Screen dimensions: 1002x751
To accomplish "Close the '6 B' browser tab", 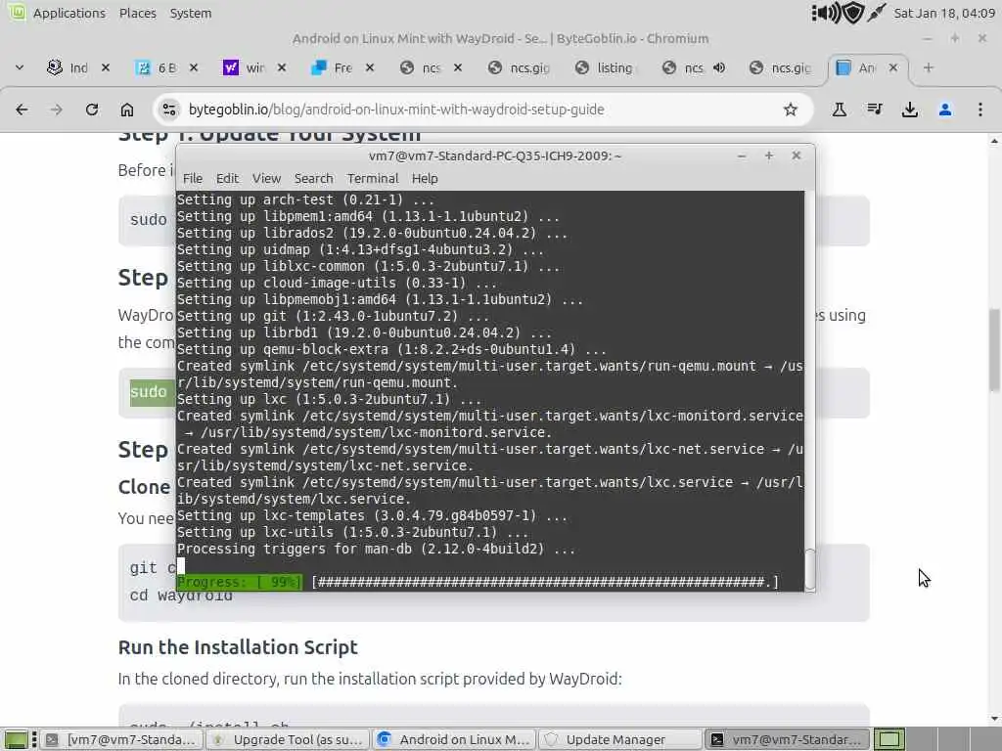I will (x=194, y=67).
